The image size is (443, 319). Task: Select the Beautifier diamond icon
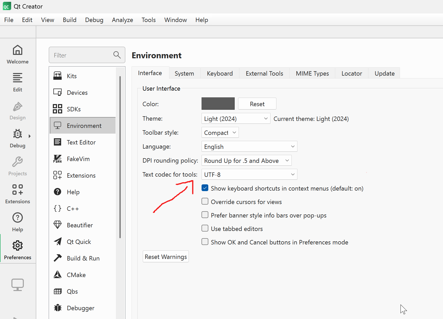[58, 225]
